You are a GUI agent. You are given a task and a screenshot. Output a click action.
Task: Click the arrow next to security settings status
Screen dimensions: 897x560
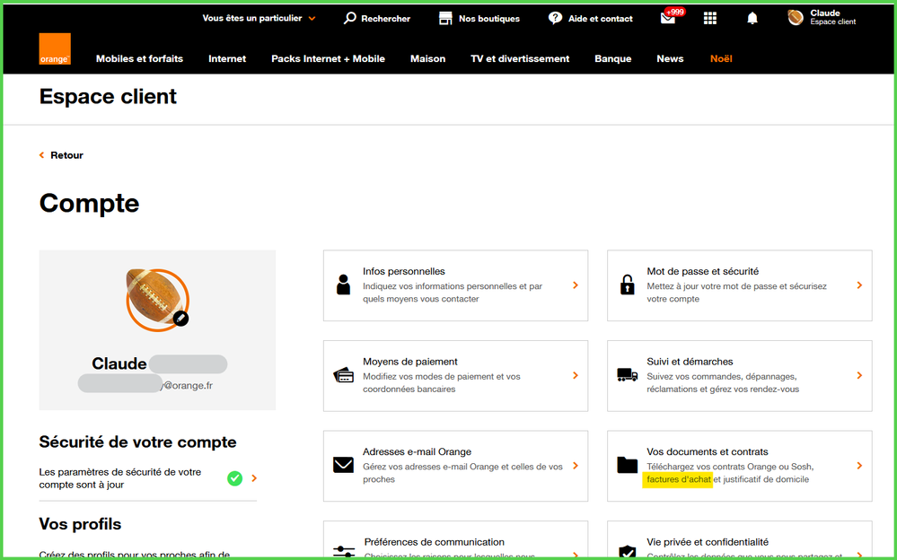pyautogui.click(x=255, y=478)
